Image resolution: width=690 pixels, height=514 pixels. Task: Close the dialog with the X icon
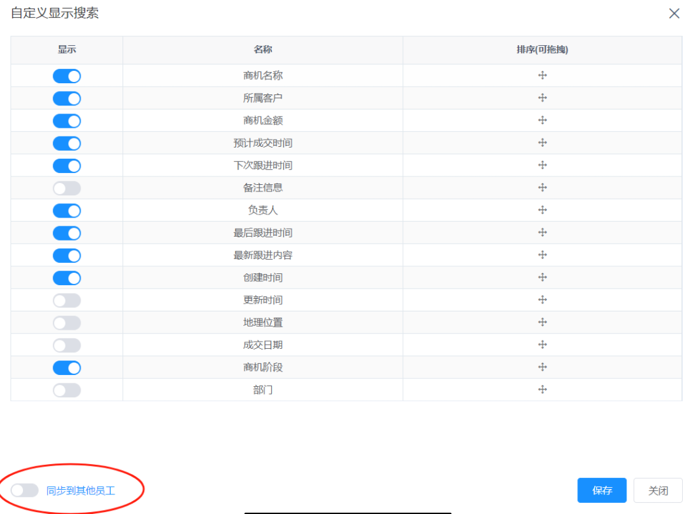tap(674, 13)
